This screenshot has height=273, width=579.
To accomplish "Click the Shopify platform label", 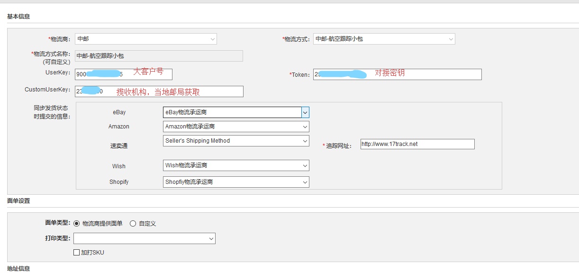I will click(119, 182).
